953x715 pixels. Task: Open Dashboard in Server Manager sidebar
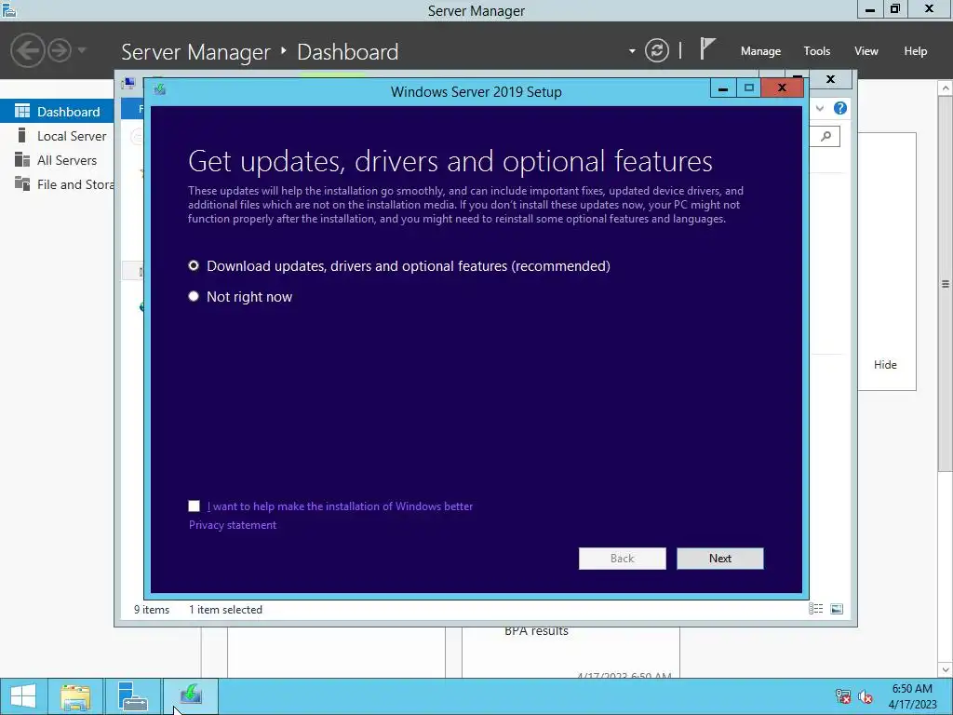pos(57,112)
